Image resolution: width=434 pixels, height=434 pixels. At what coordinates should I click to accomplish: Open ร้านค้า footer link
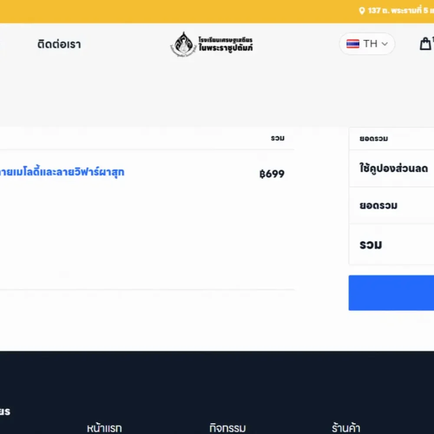click(x=346, y=428)
